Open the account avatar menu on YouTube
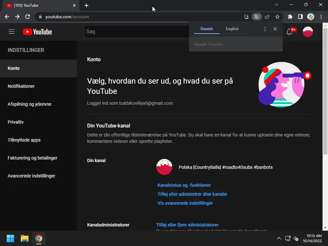The image size is (328, 246). [x=308, y=32]
